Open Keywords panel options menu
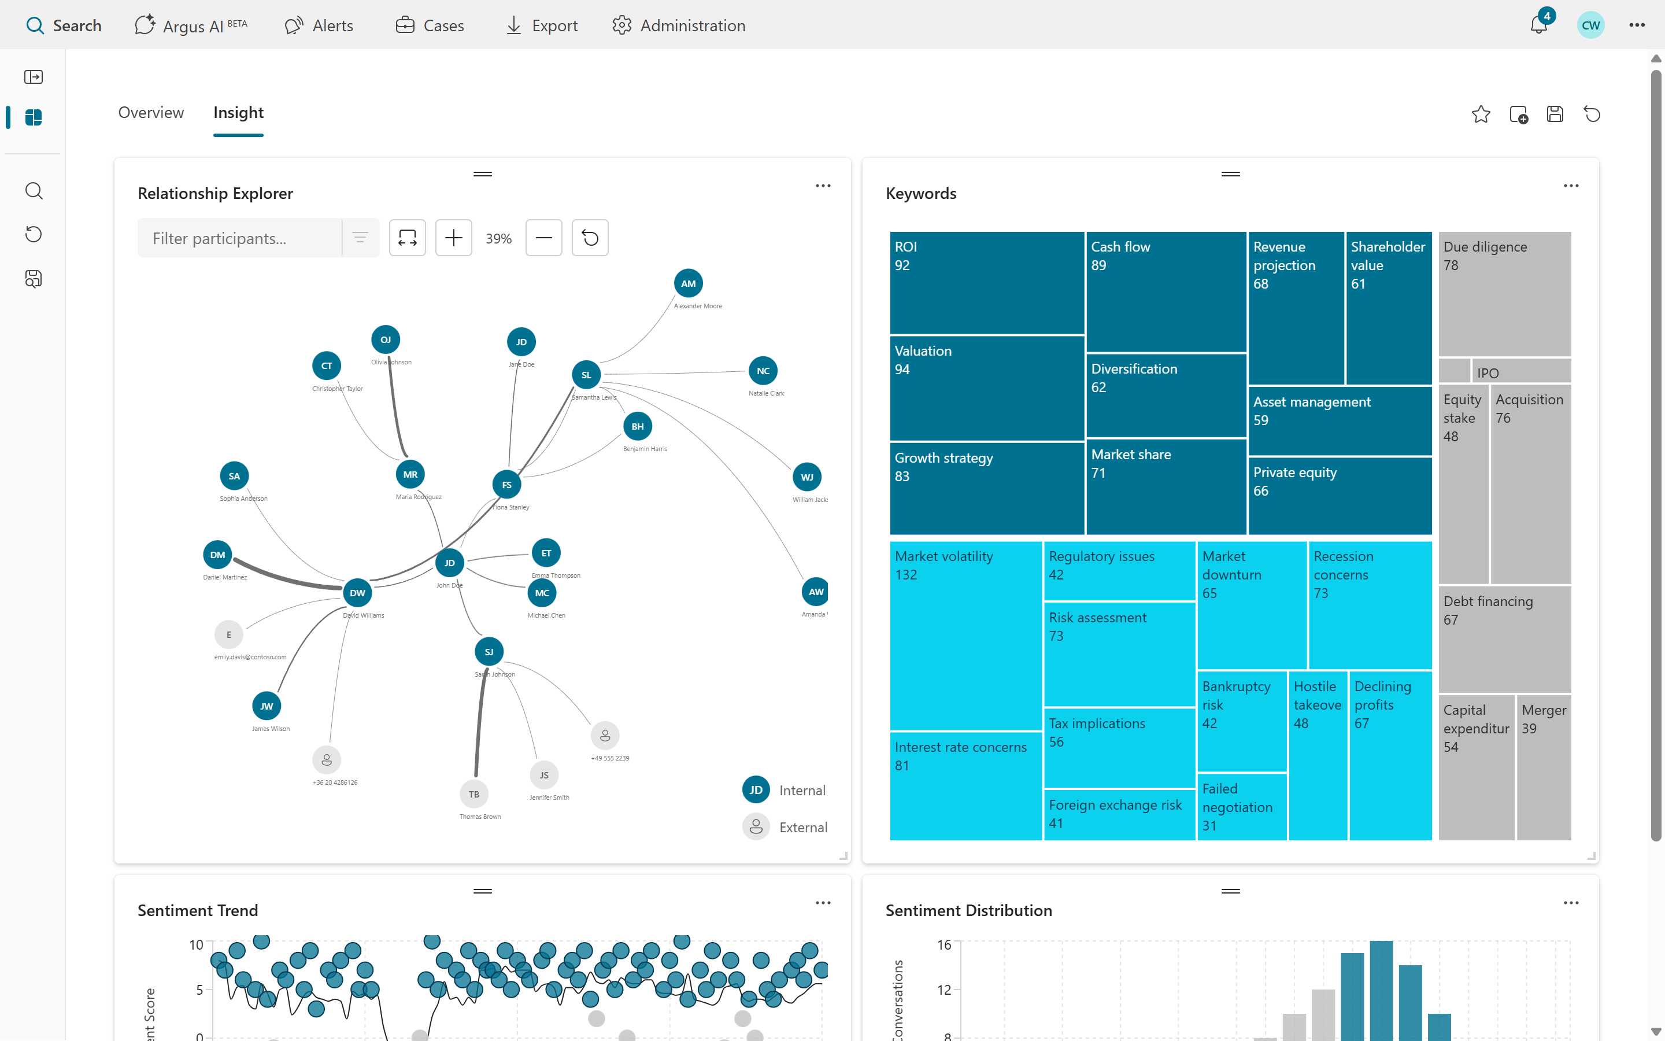Viewport: 1665px width, 1041px height. (x=1571, y=186)
